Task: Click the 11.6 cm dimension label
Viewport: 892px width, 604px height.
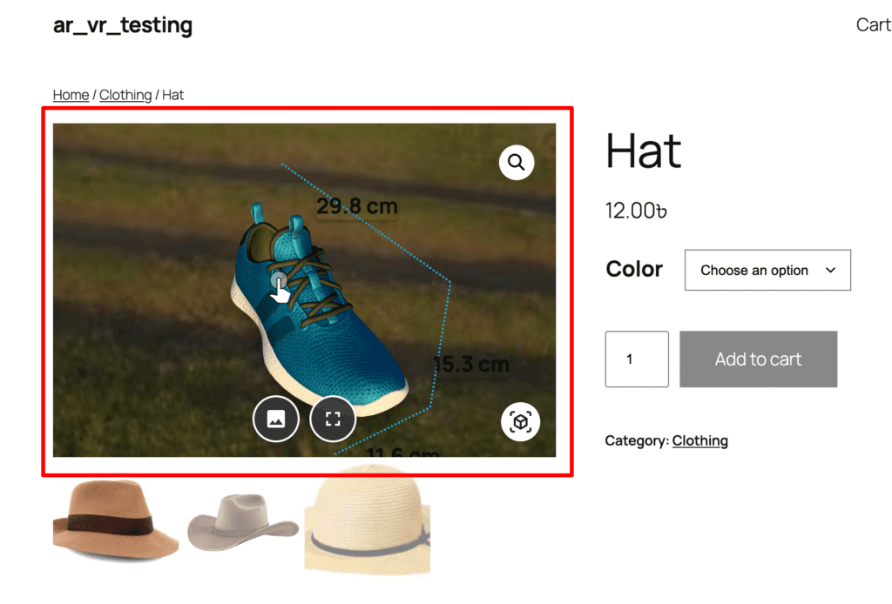Action: [402, 451]
